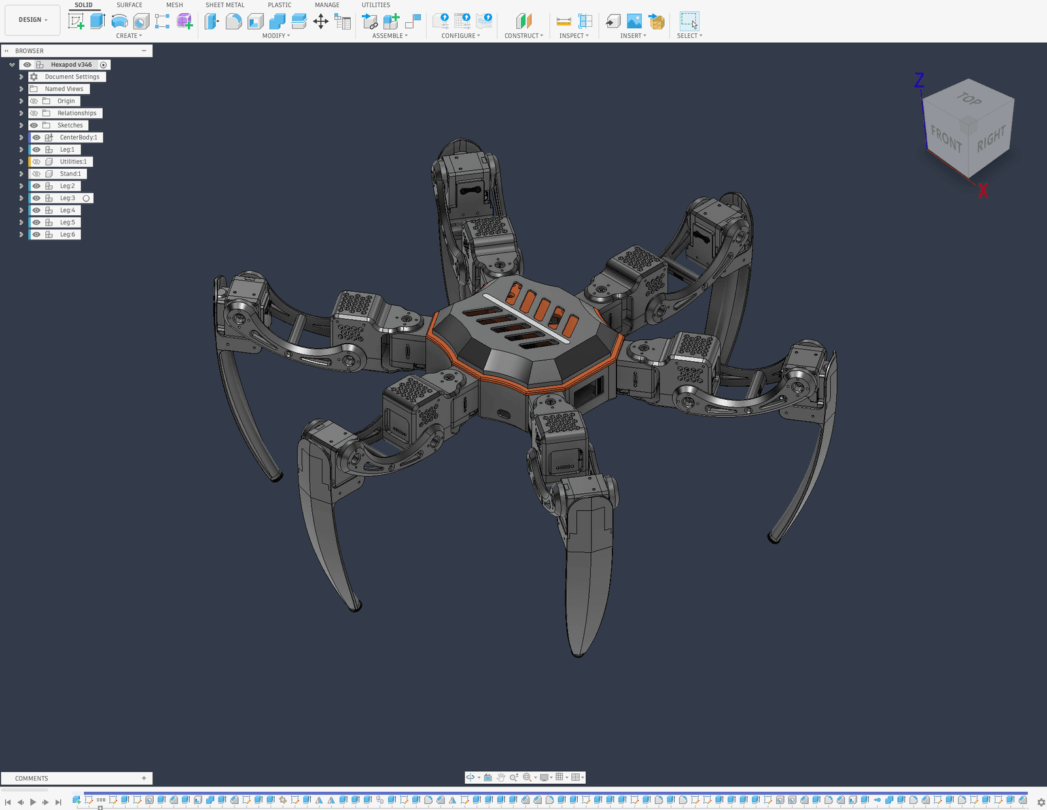Toggle Sketches folder visibility eye
This screenshot has width=1047, height=810.
[x=34, y=126]
